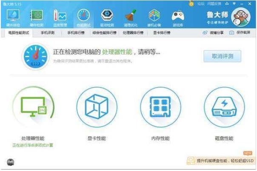Click the 专注硬件防护 slogan under logo
This screenshot has height=171, width=257.
pyautogui.click(x=217, y=22)
